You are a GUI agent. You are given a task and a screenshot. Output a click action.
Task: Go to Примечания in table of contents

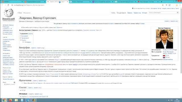pyautogui.click(x=25, y=38)
